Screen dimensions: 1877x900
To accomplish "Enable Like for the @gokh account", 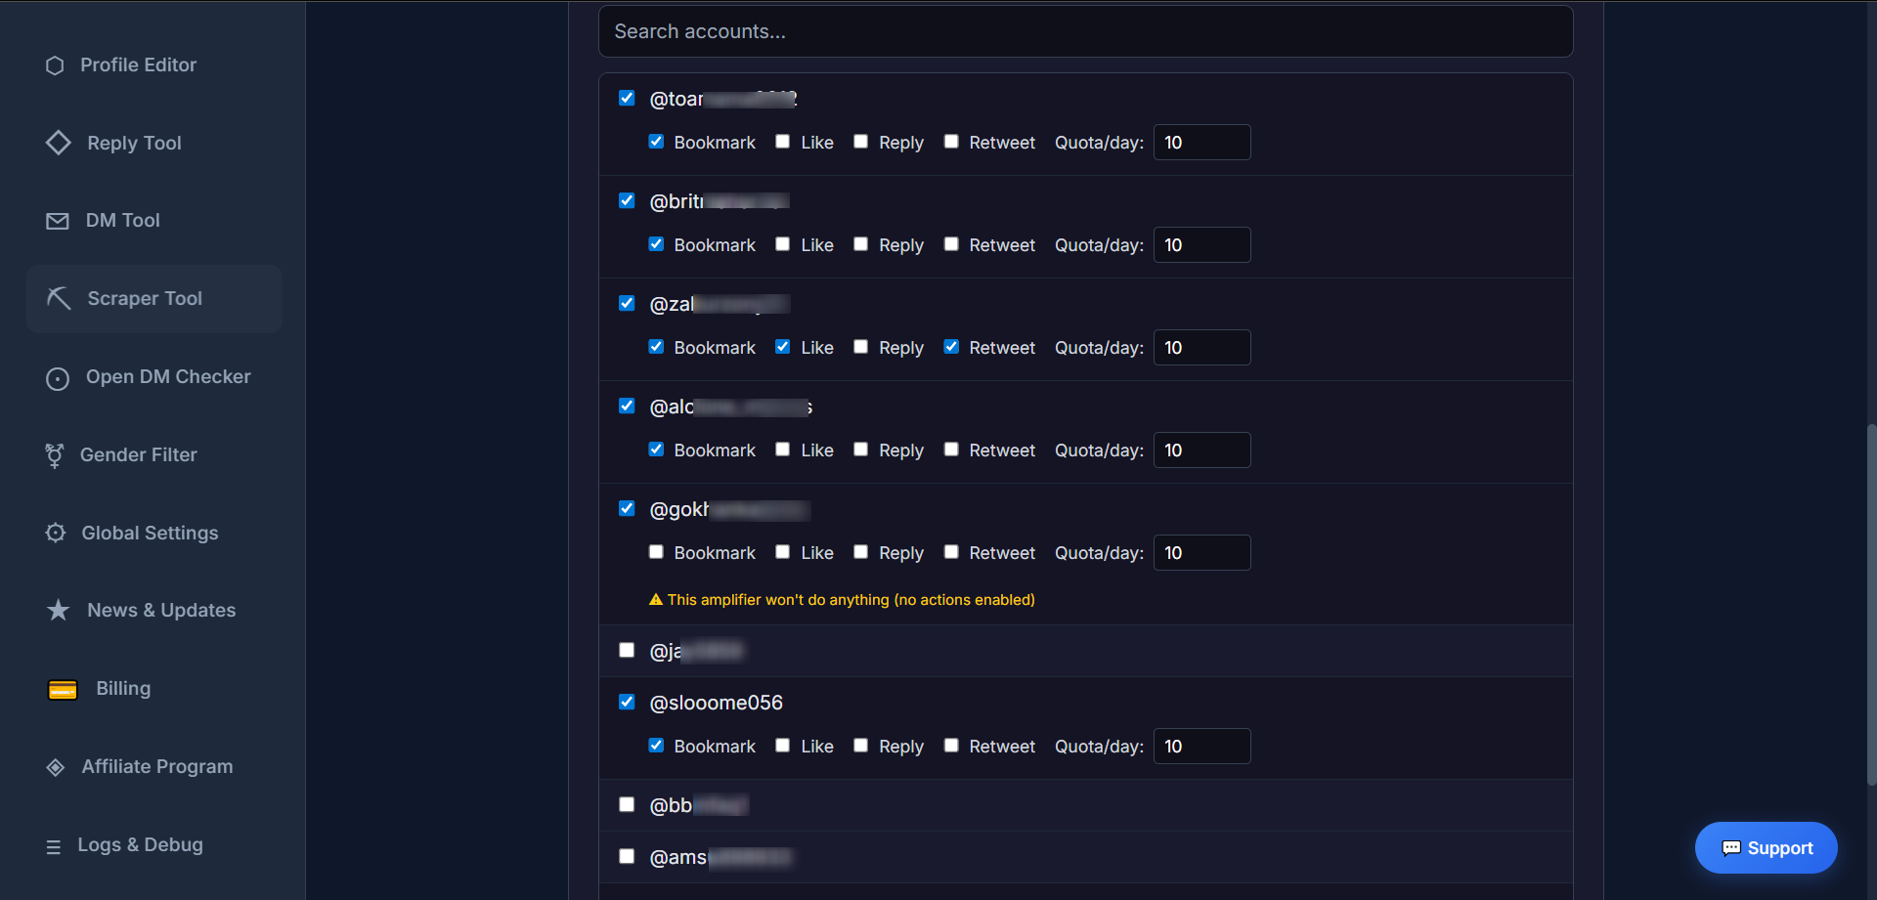I will pyautogui.click(x=782, y=552).
